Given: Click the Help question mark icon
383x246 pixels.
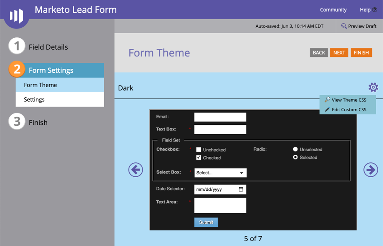Looking at the screenshot, I should coord(374,10).
